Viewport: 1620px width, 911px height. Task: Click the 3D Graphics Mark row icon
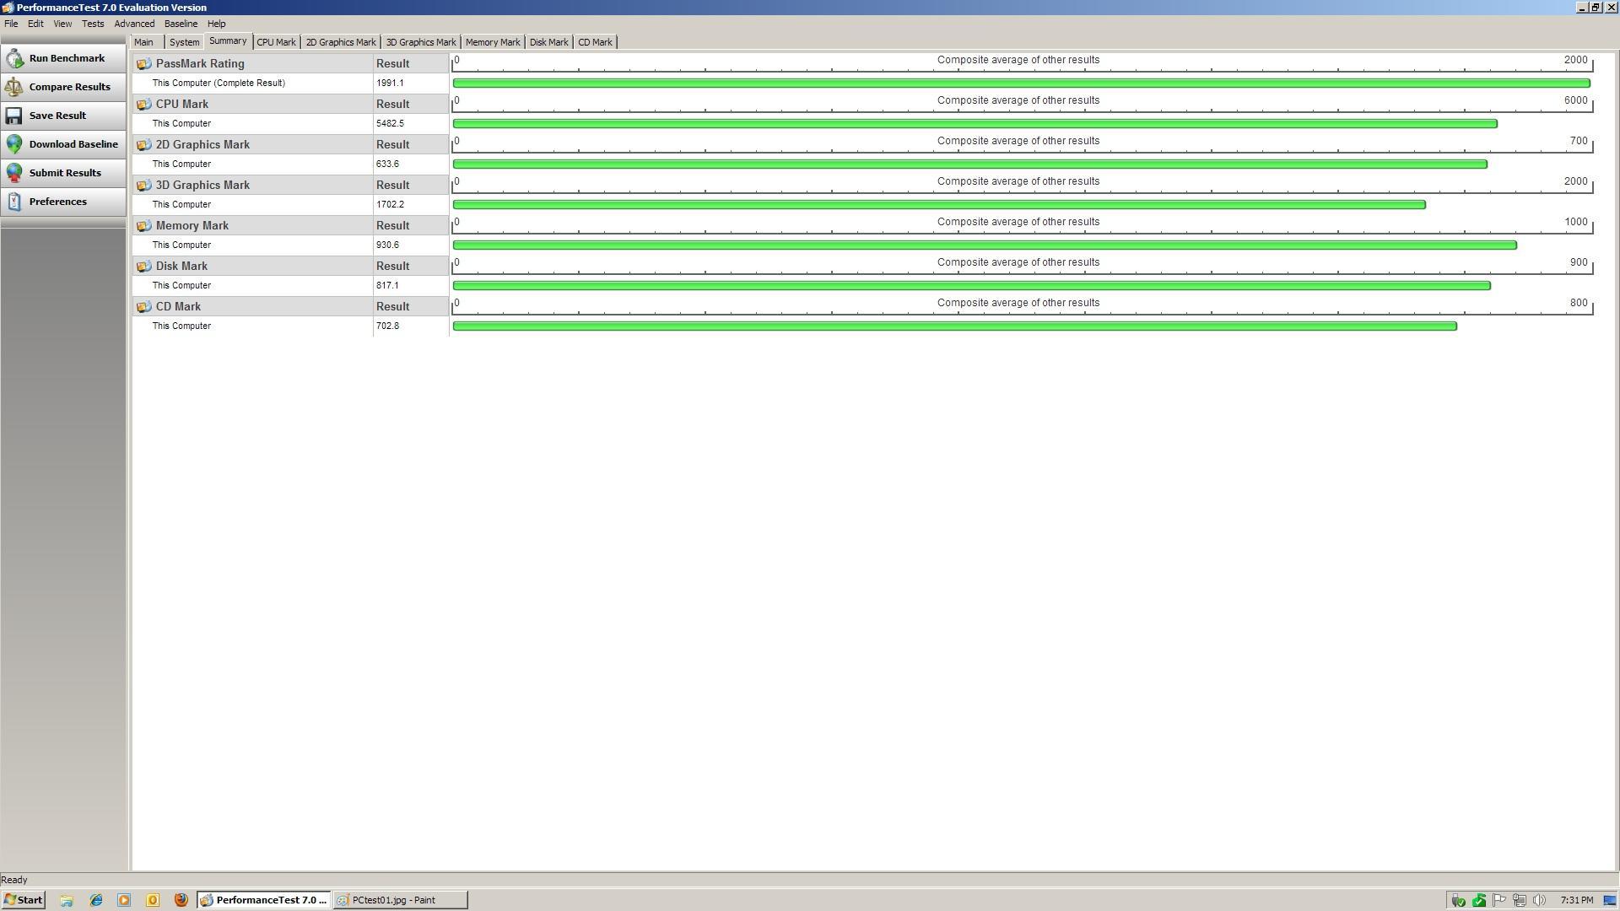[144, 186]
